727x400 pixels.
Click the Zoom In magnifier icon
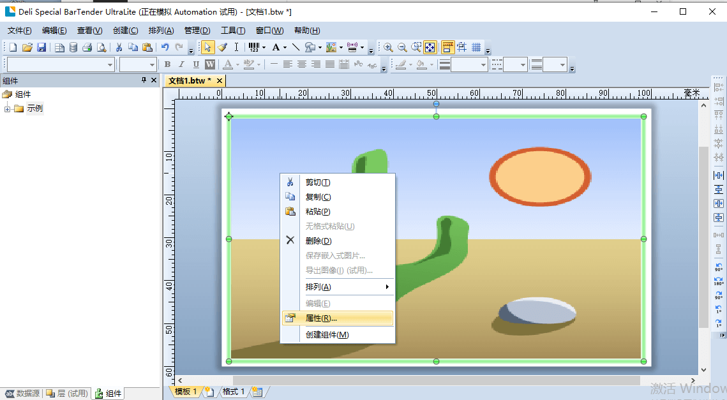click(388, 47)
